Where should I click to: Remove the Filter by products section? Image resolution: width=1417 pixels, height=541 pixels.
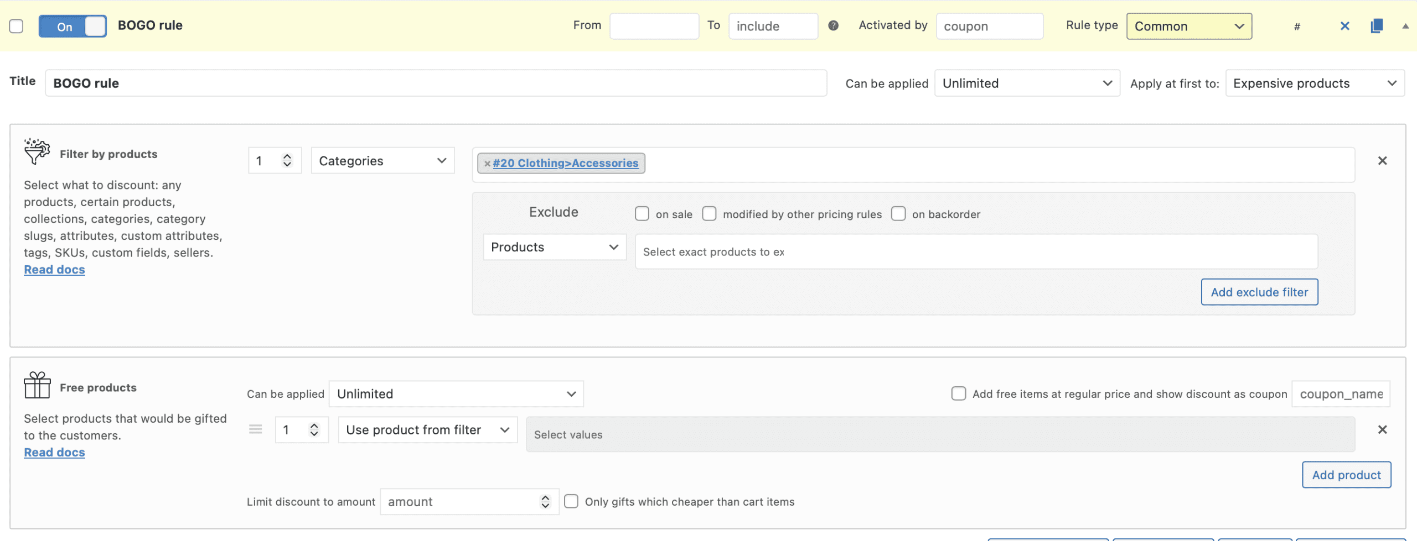tap(1382, 161)
